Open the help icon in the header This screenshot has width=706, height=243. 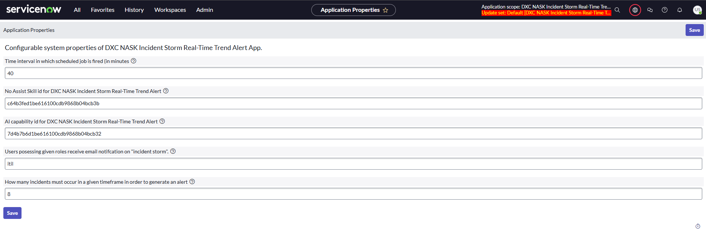tap(664, 10)
